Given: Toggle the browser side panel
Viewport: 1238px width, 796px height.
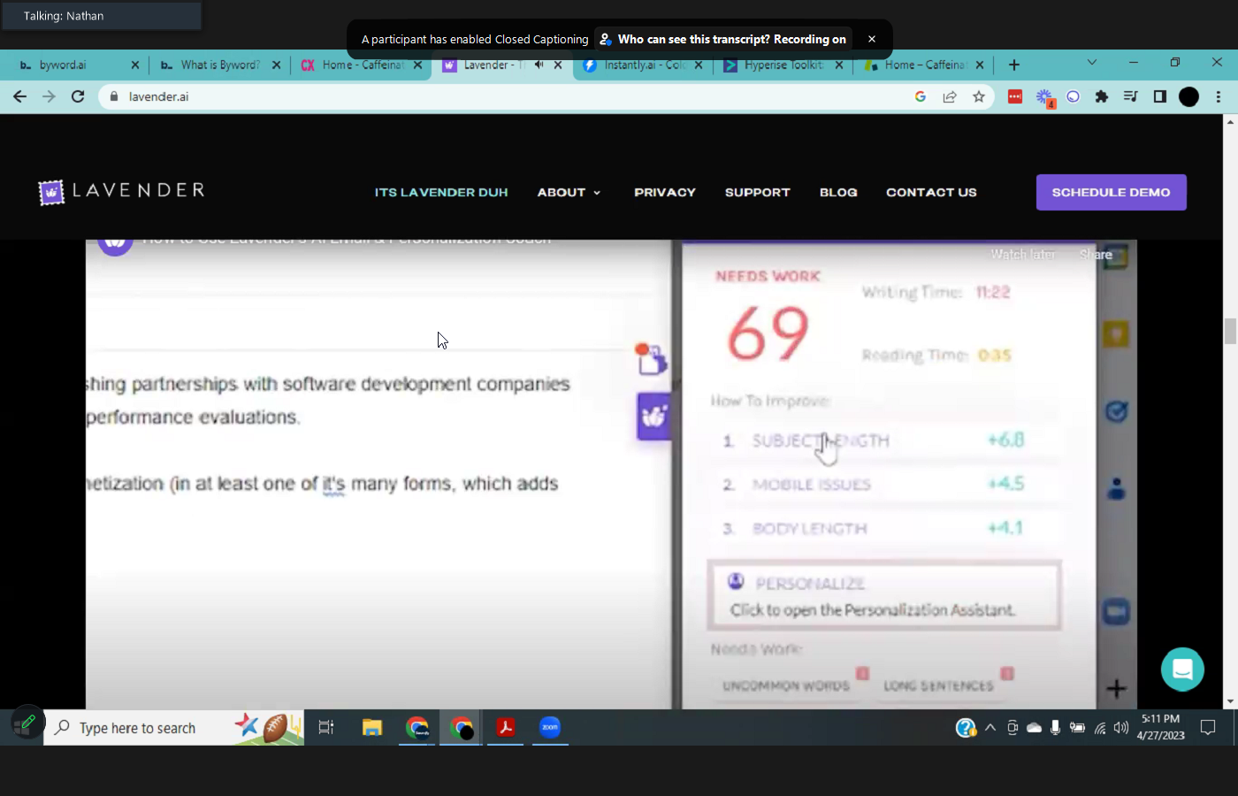Looking at the screenshot, I should (x=1160, y=96).
